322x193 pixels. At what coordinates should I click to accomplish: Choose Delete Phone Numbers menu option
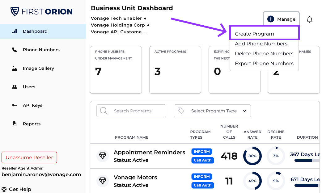click(264, 54)
